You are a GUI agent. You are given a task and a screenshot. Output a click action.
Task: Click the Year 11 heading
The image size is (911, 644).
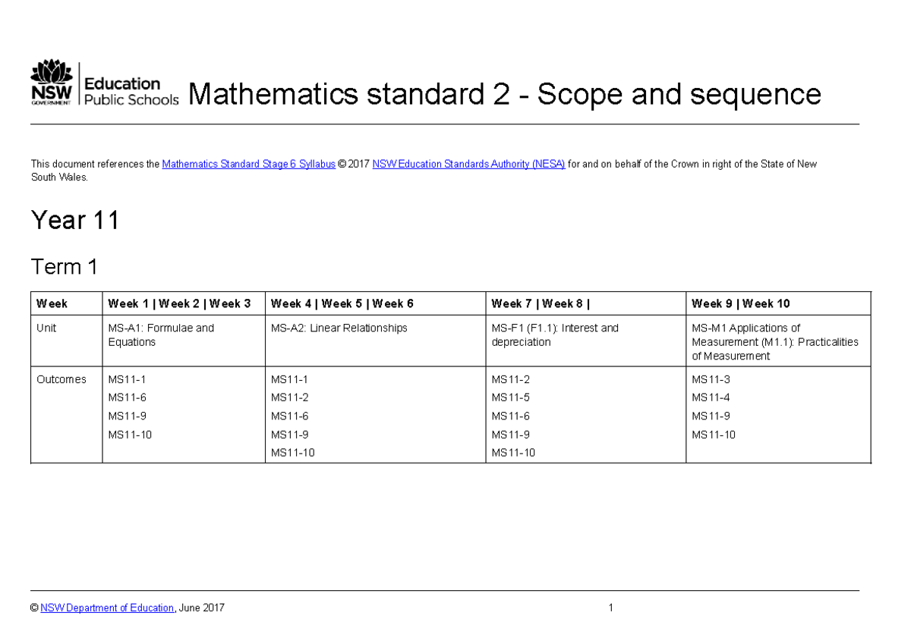click(74, 221)
